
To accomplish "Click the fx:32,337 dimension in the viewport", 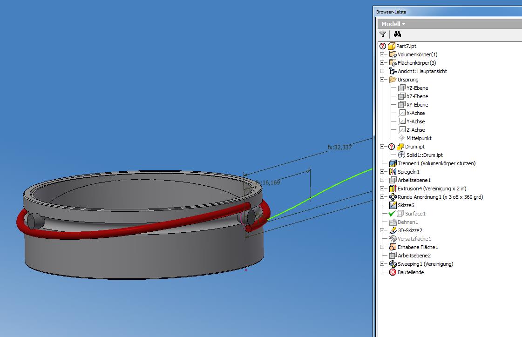I will pos(339,146).
